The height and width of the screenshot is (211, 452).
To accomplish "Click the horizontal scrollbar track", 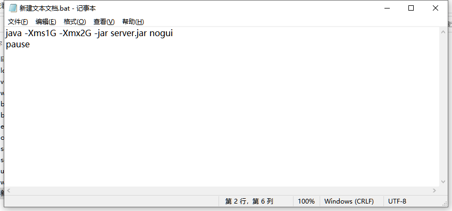I will click(x=221, y=190).
